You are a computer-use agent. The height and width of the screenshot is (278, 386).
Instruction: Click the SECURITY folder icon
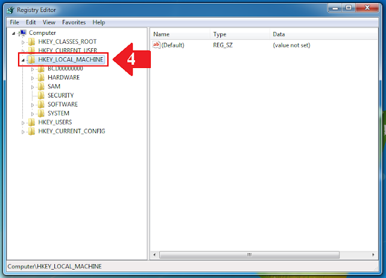[x=41, y=95]
